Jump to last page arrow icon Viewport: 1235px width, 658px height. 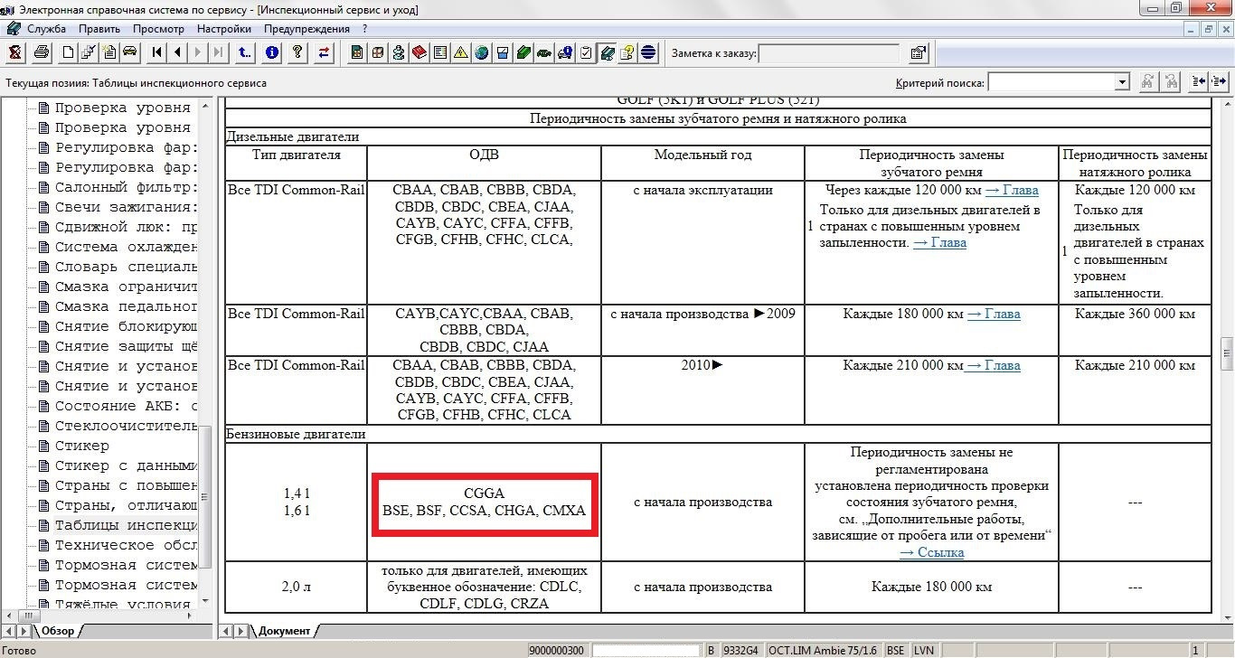pyautogui.click(x=219, y=52)
